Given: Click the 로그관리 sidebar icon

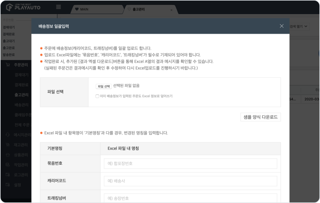Looking at the screenshot, I should click(x=8, y=175).
